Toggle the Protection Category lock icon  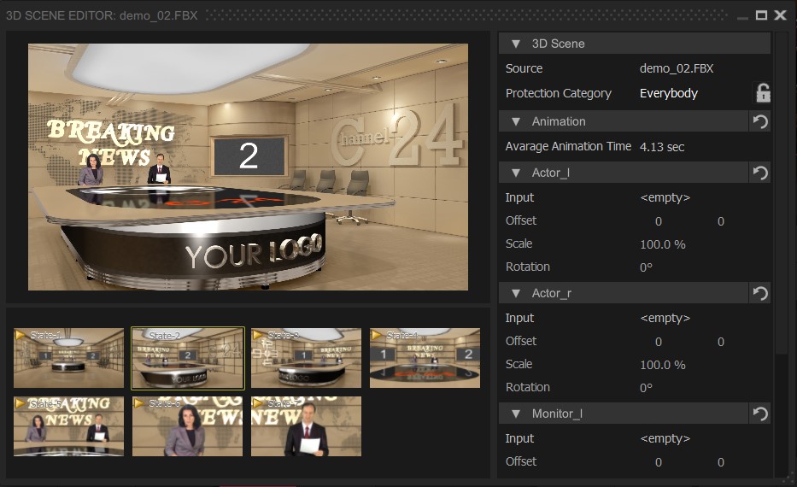tap(763, 93)
